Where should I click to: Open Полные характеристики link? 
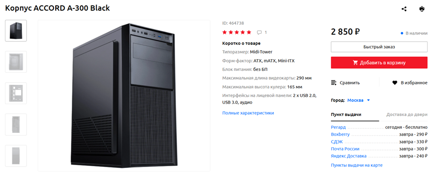pos(248,113)
